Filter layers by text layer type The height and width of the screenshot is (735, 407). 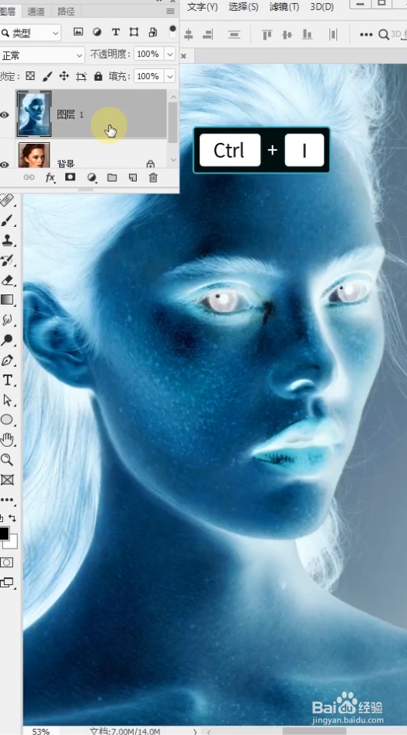pos(116,32)
